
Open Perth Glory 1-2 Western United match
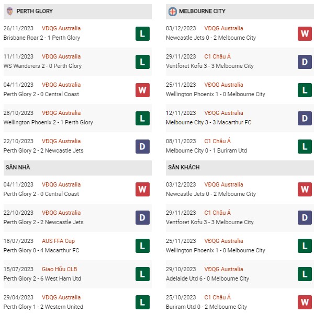pyautogui.click(x=43, y=307)
